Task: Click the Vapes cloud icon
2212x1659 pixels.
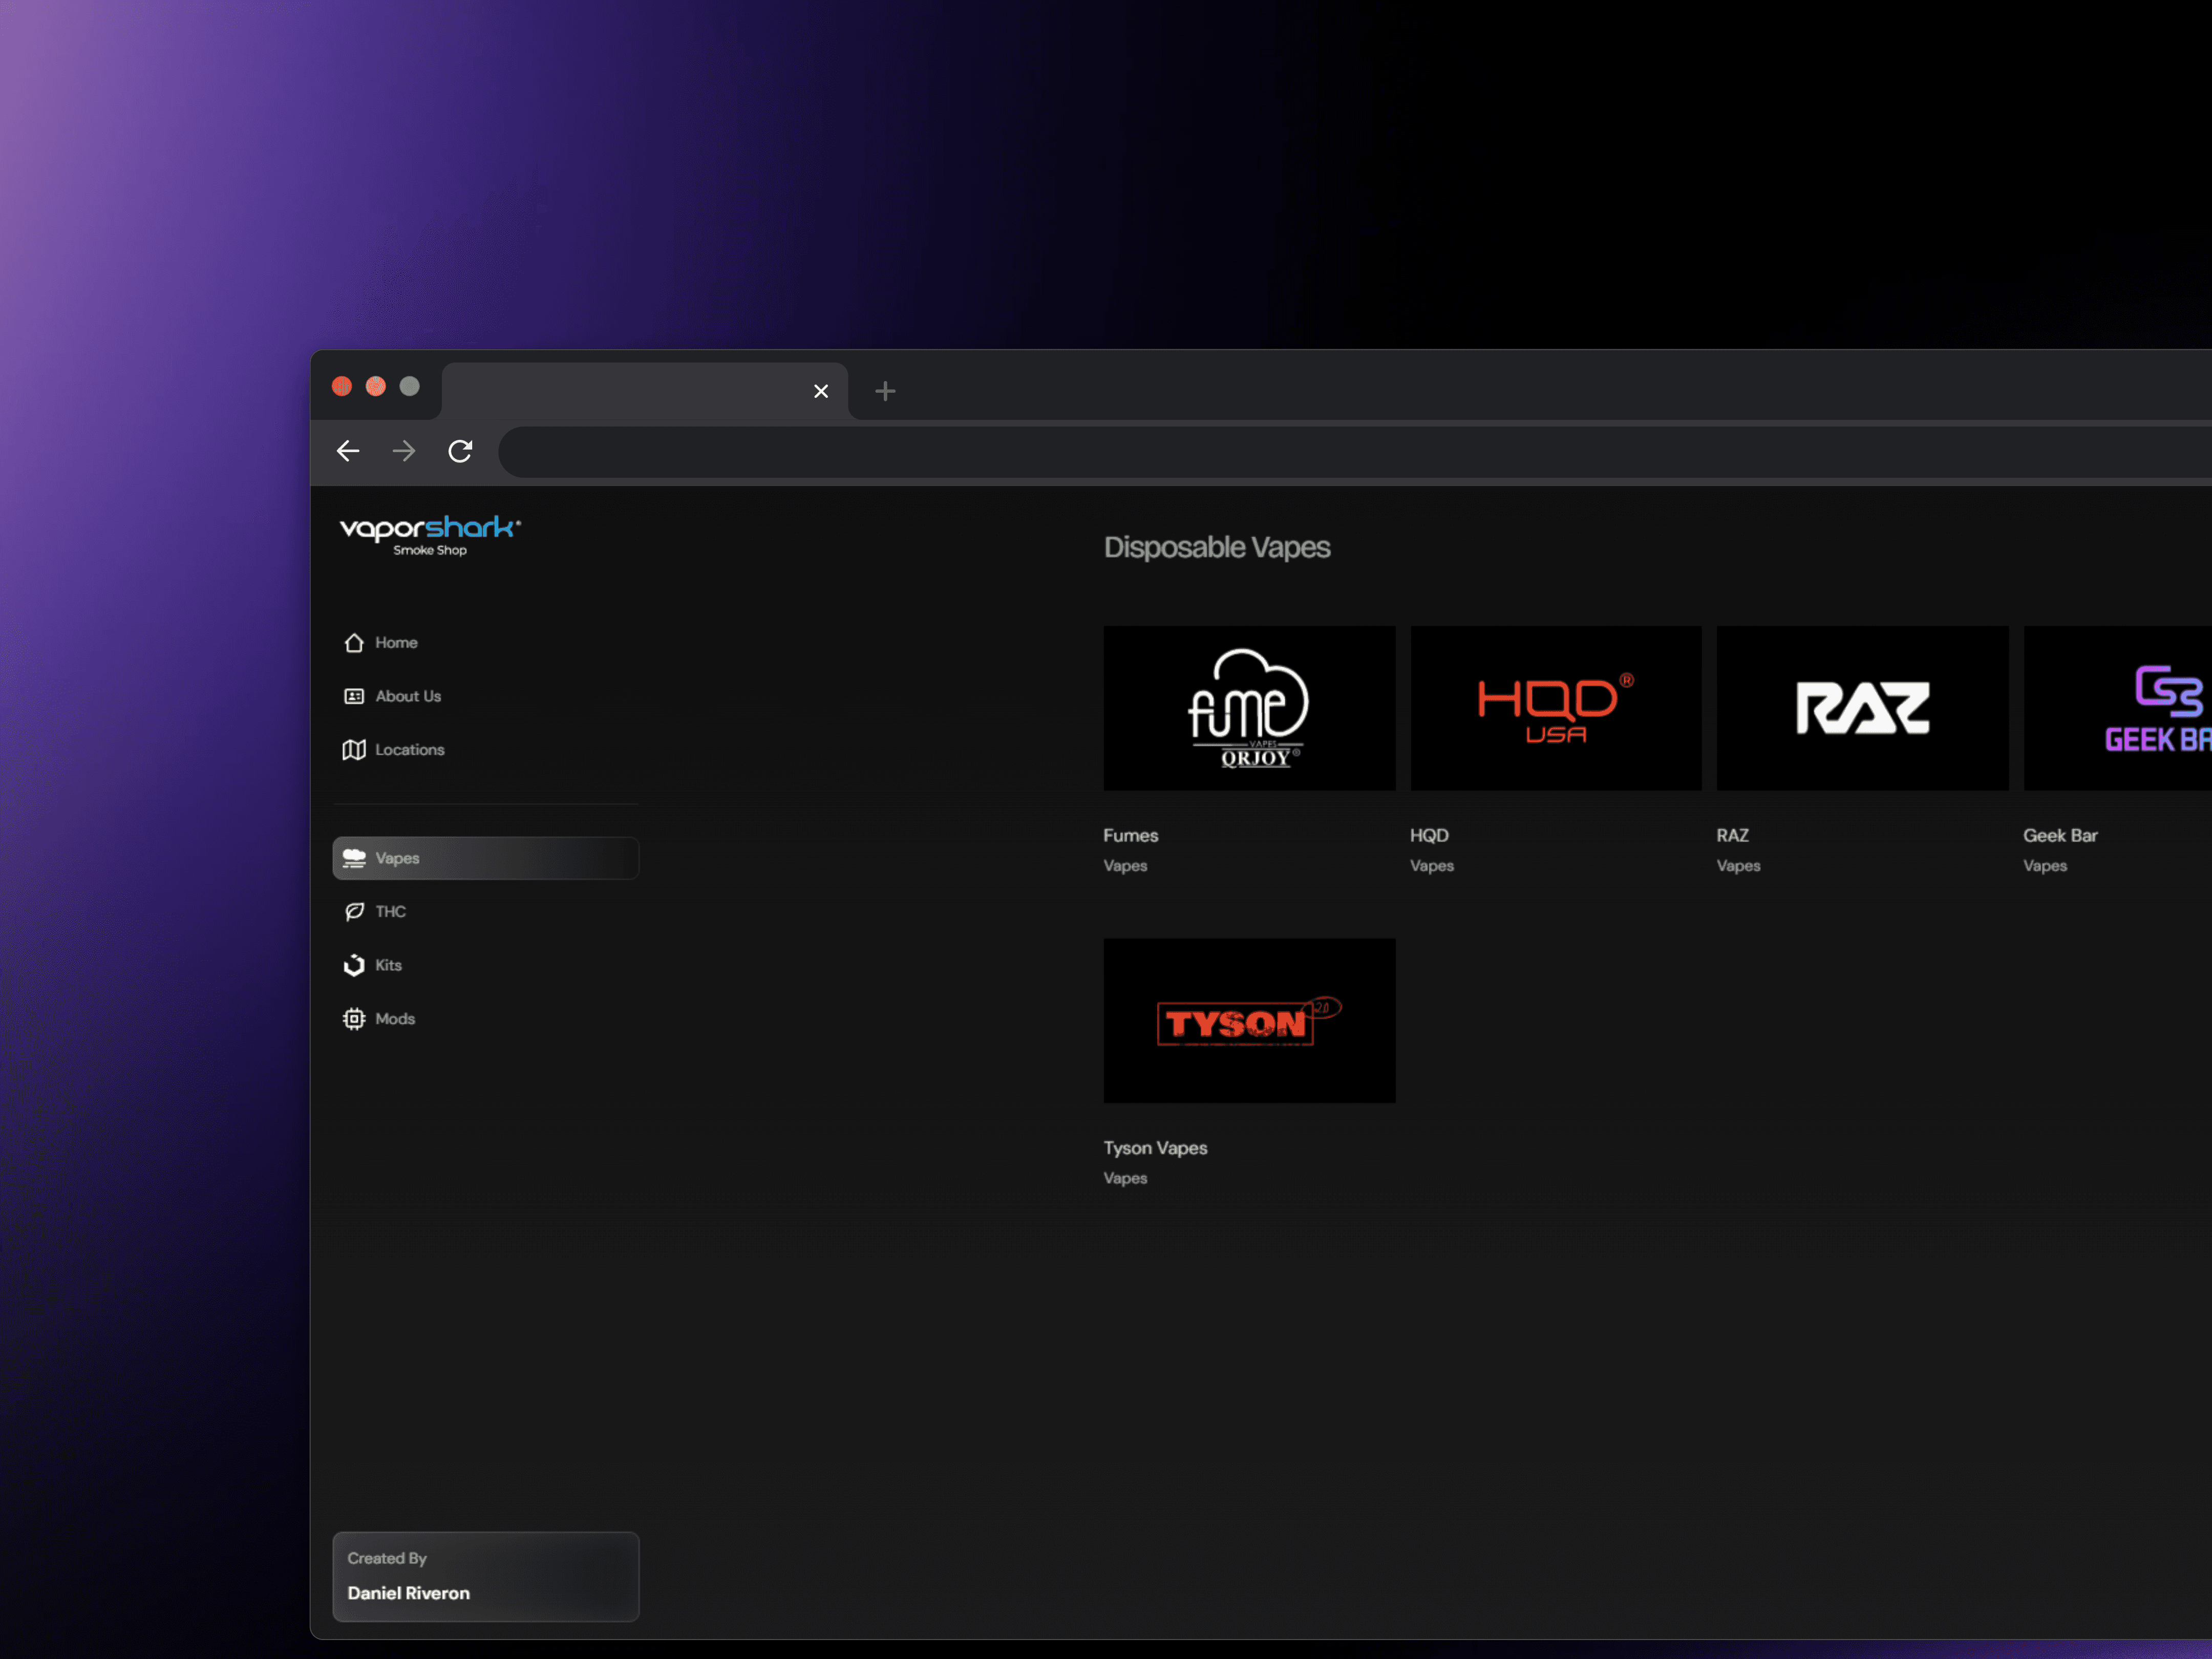Action: point(354,858)
